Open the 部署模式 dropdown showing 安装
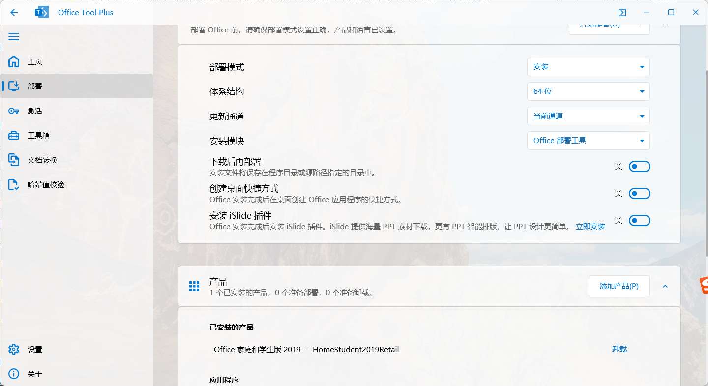This screenshot has height=386, width=708. pyautogui.click(x=589, y=67)
